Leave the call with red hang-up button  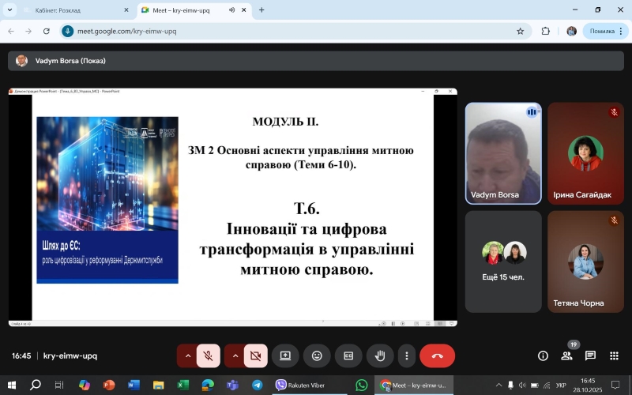click(x=437, y=356)
